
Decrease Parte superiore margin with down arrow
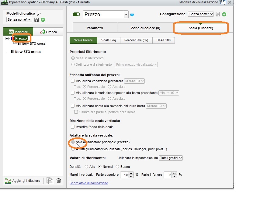click(x=131, y=176)
